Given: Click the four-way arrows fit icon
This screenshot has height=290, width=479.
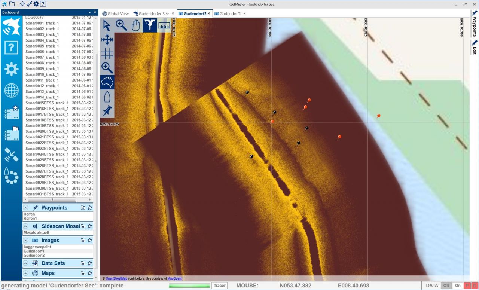Looking at the screenshot, I should (107, 40).
